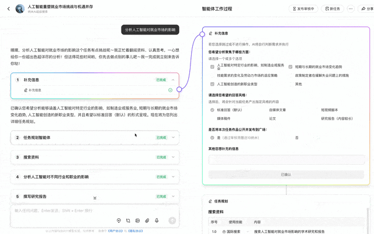The height and width of the screenshot is (234, 374).
Task: Expand the 搜索资料 step
Action: coord(173,157)
